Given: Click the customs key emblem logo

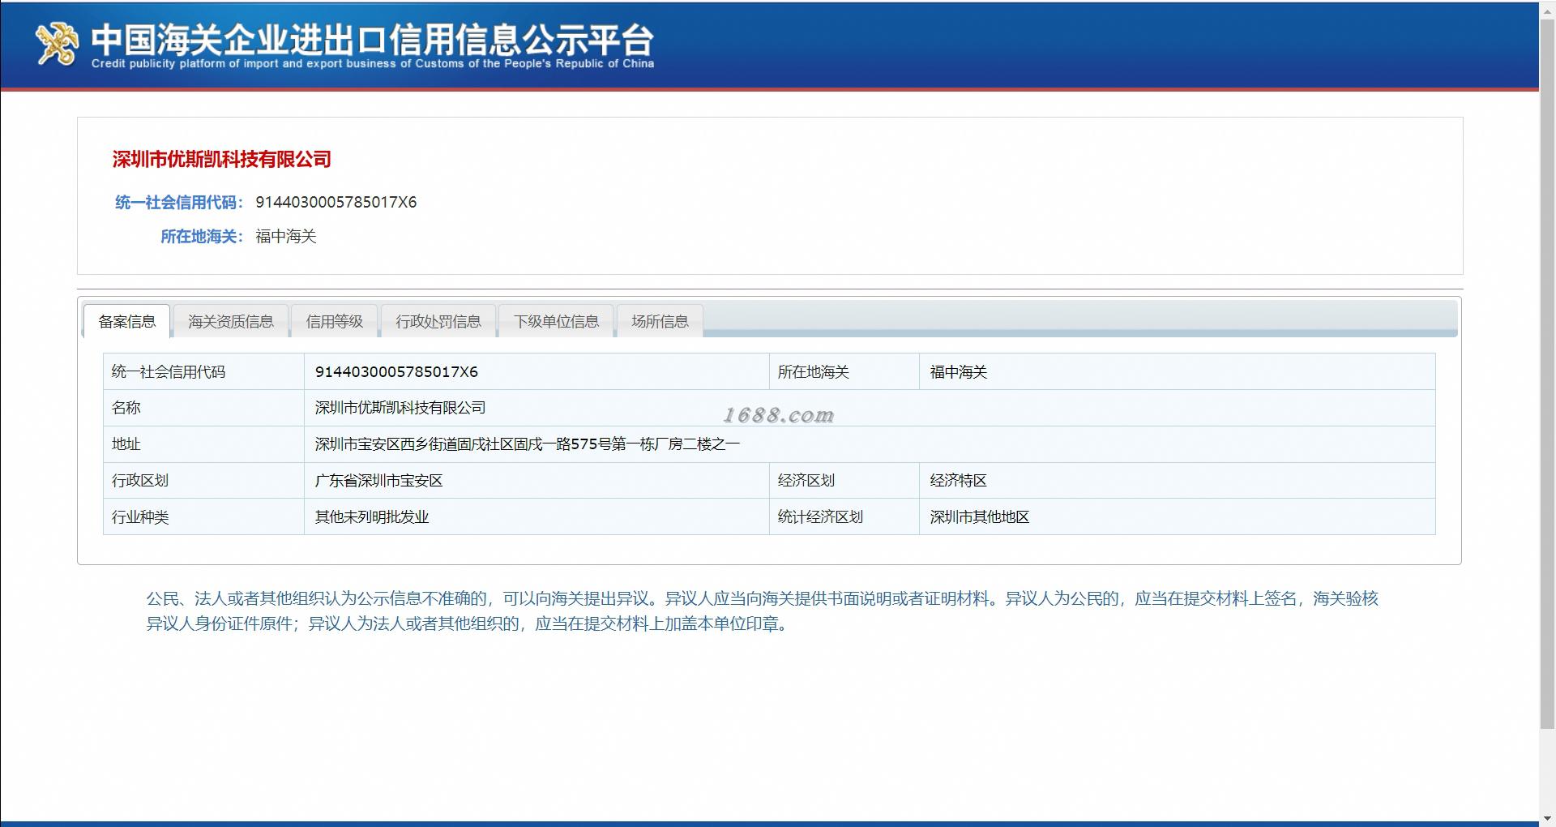Looking at the screenshot, I should point(57,43).
